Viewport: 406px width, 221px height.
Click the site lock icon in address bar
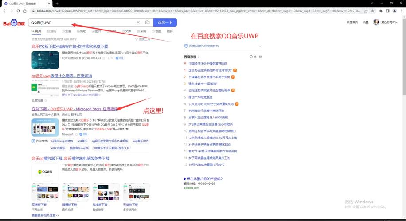click(33, 11)
